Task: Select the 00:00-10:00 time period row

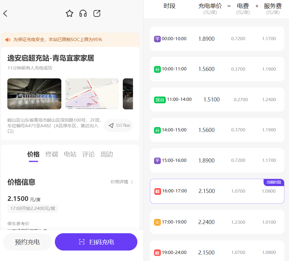Action: [x=217, y=39]
